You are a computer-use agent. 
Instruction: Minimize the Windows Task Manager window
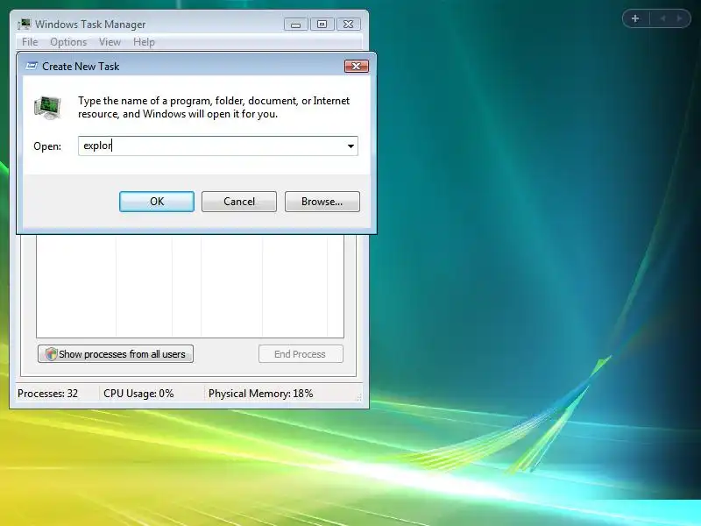pyautogui.click(x=295, y=25)
